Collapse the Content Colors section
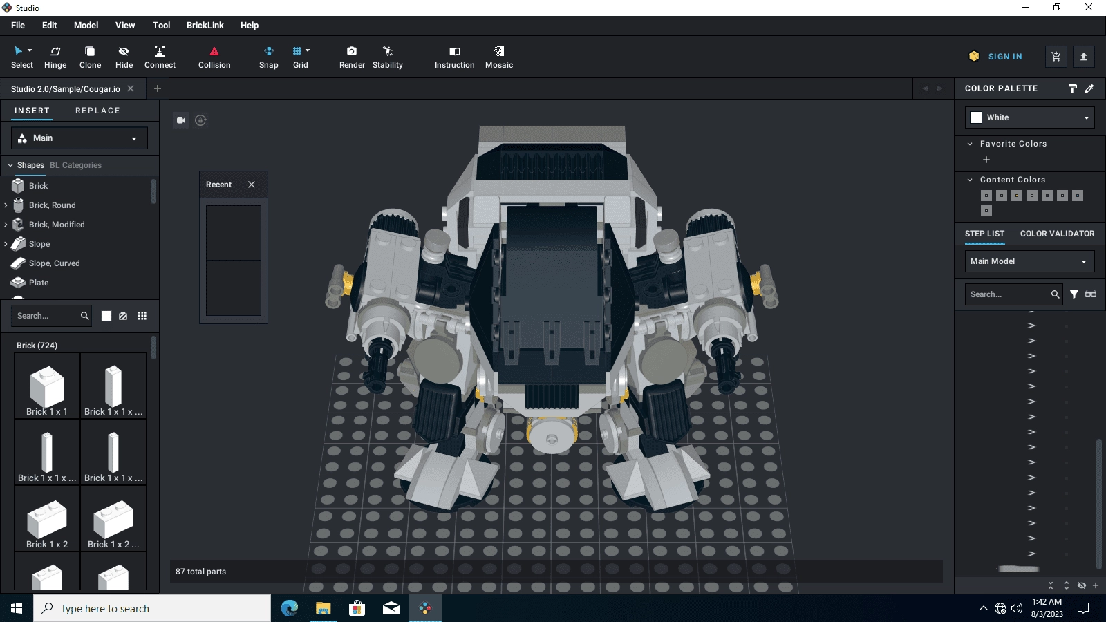The image size is (1106, 622). (x=970, y=180)
